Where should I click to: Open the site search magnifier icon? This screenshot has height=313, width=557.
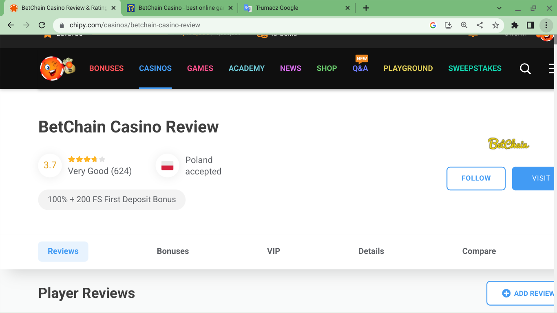pyautogui.click(x=525, y=68)
